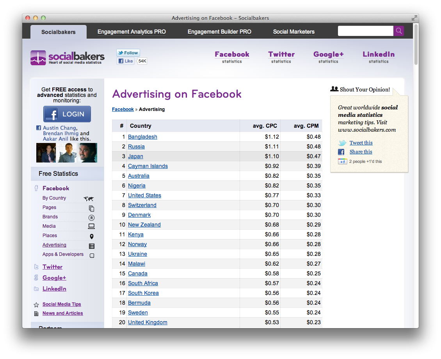The width and height of the screenshot is (441, 359).
Task: Open the Australia country link
Action: tap(139, 176)
